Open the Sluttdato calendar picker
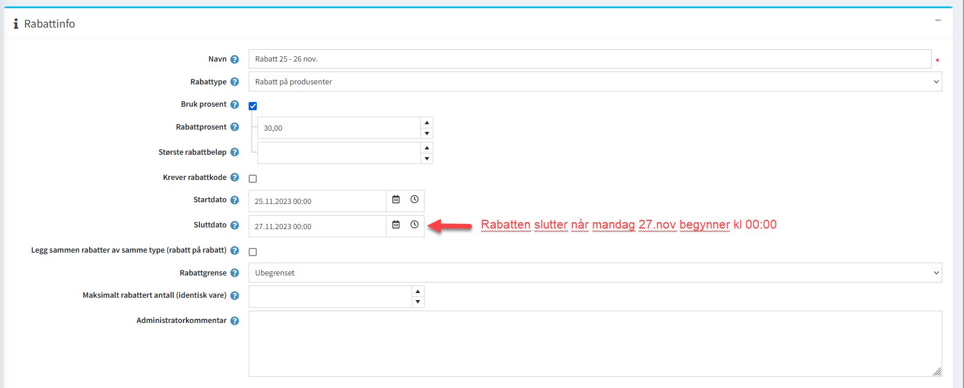964x388 pixels. coord(396,225)
